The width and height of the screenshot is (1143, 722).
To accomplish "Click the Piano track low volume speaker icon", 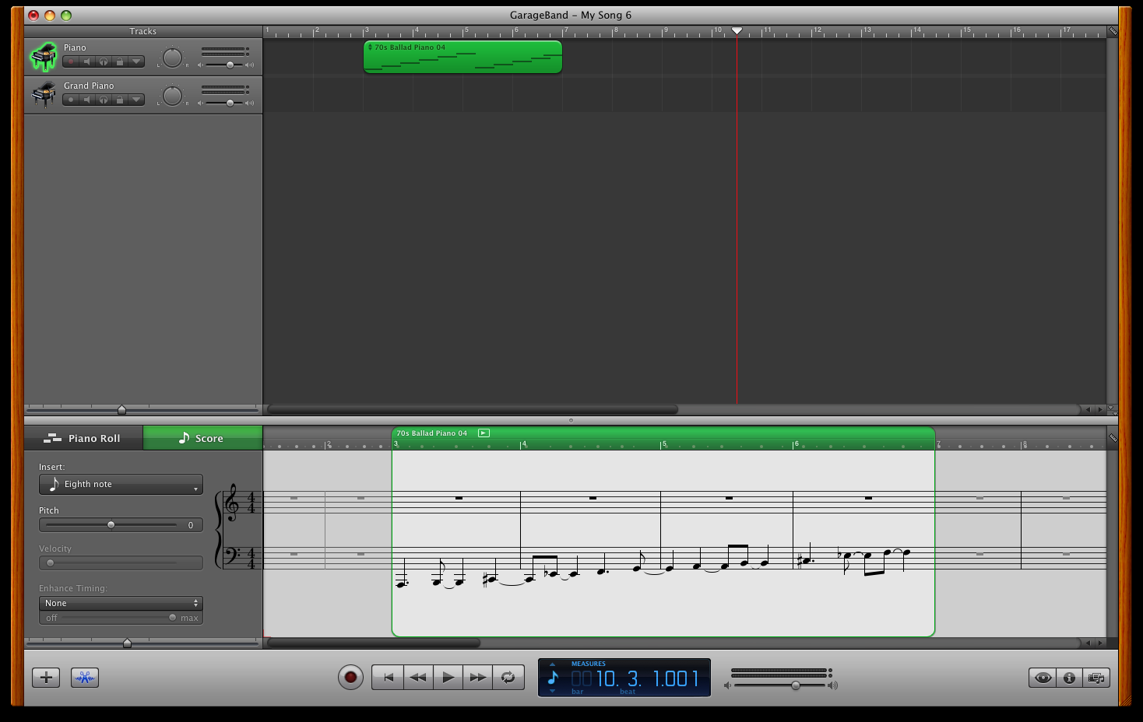I will [200, 65].
